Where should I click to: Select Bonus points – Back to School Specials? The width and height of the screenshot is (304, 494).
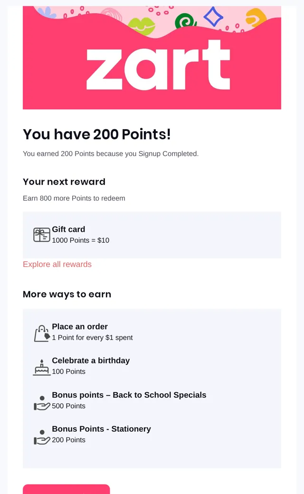(x=129, y=395)
